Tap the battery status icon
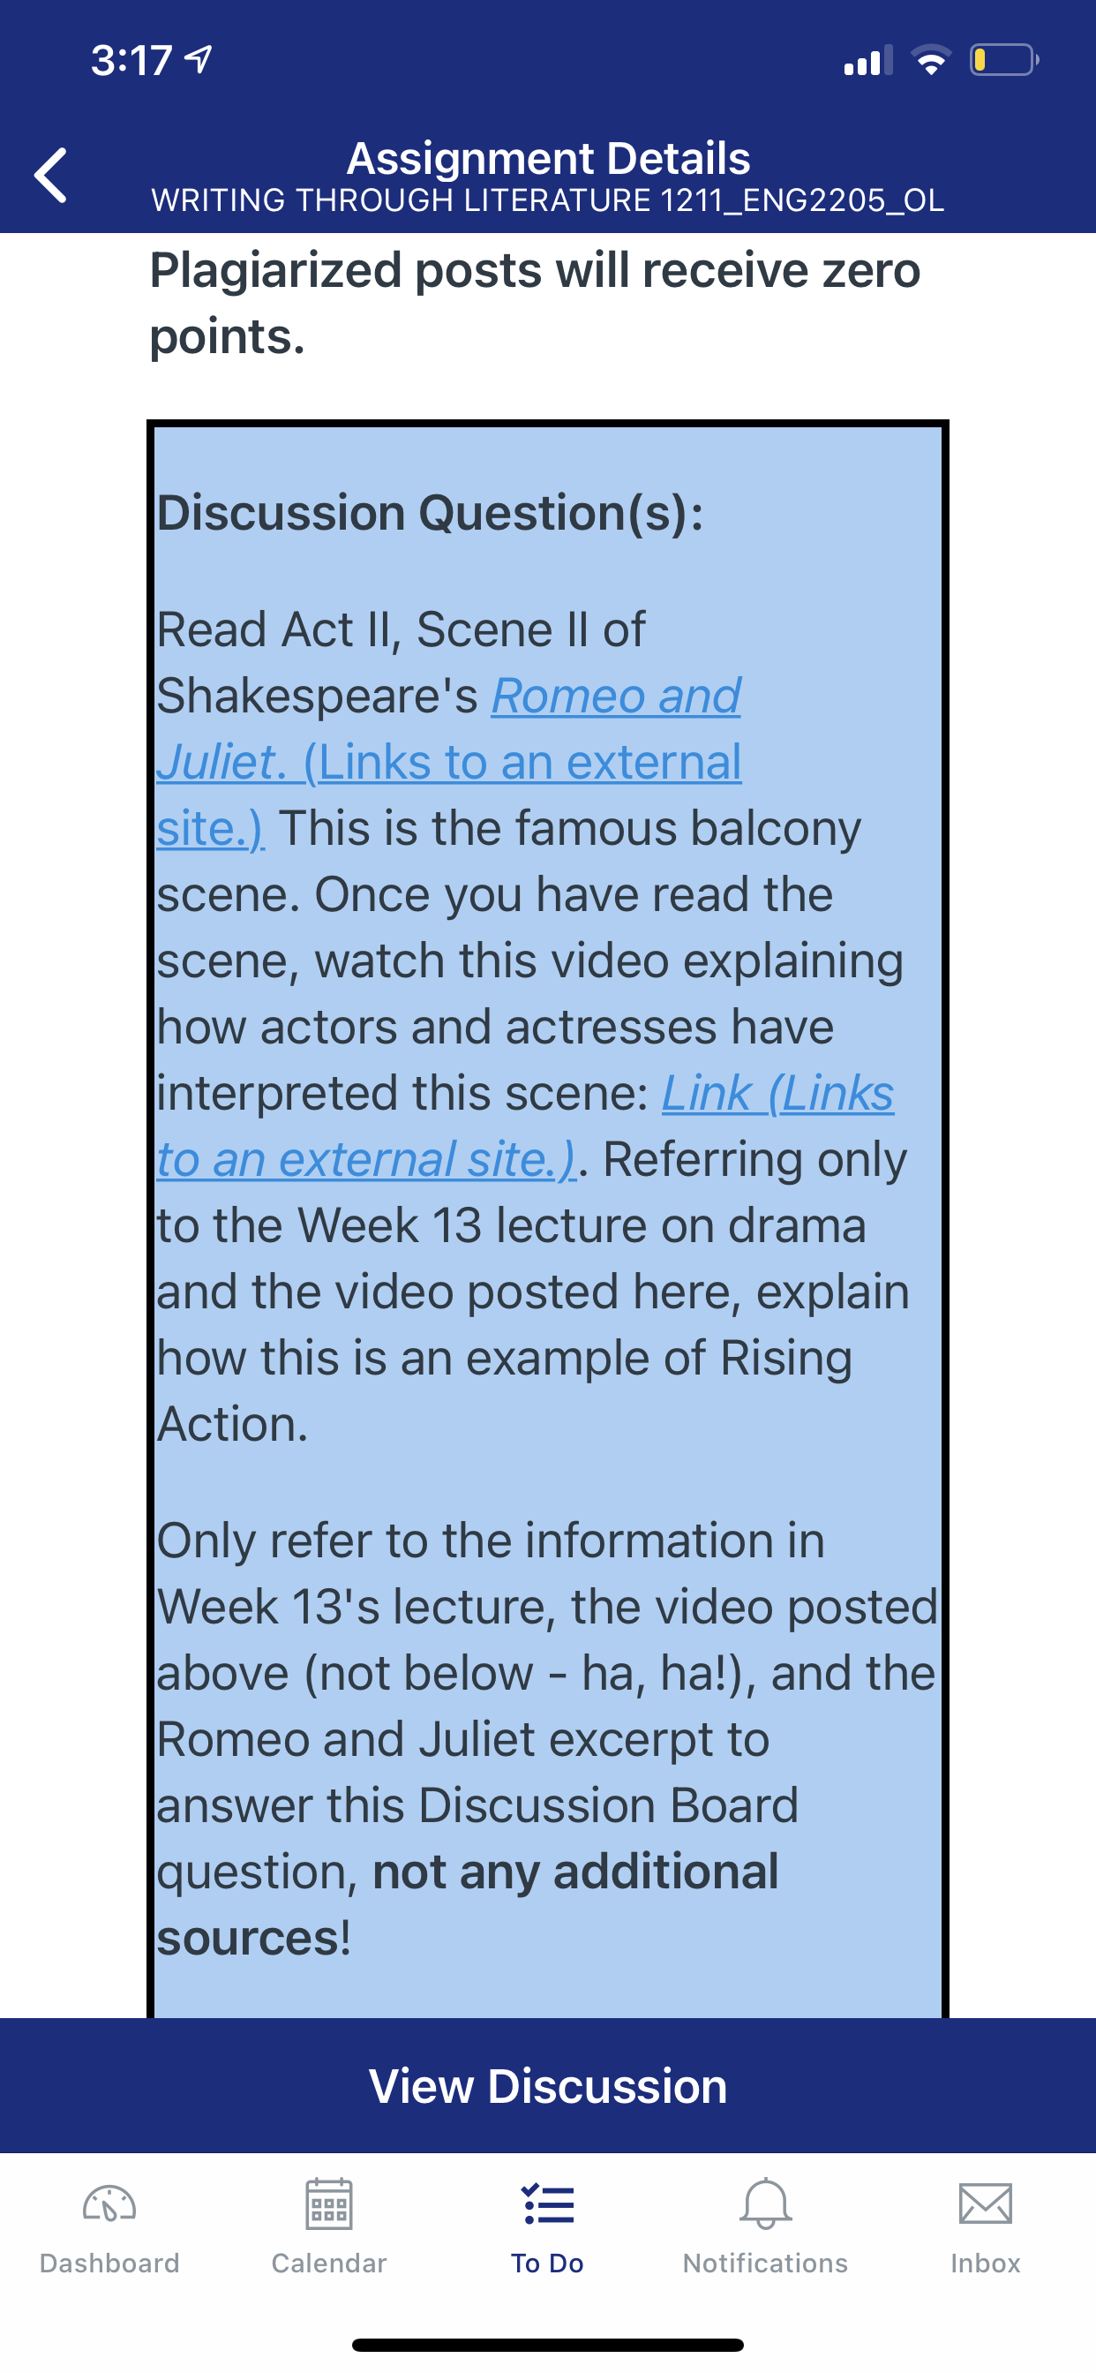The width and height of the screenshot is (1096, 2373). click(x=1004, y=61)
